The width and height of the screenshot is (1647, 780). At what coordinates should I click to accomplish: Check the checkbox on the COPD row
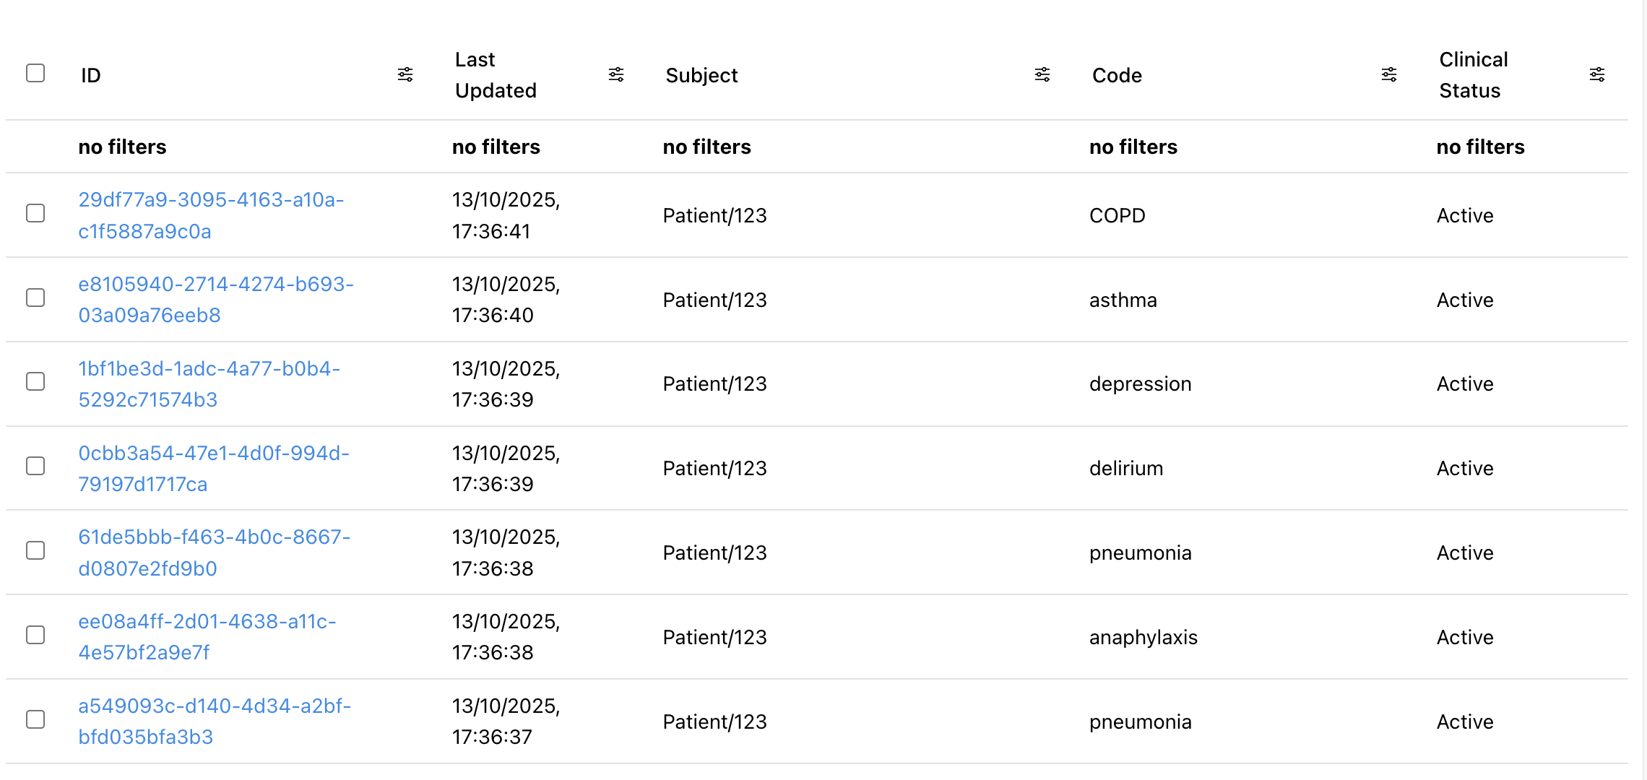(x=35, y=214)
